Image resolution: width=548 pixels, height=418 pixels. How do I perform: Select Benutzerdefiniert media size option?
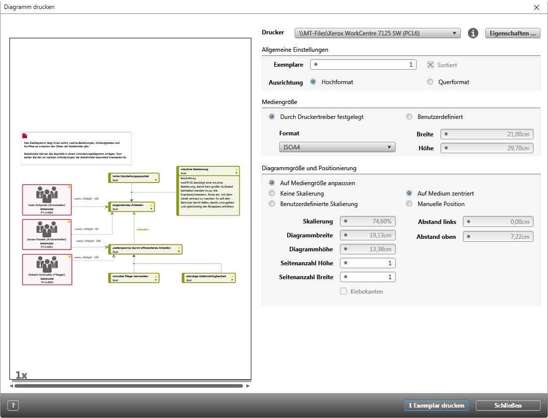point(409,116)
